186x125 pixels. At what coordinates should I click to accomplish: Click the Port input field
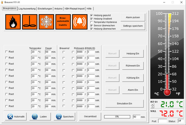(163, 121)
